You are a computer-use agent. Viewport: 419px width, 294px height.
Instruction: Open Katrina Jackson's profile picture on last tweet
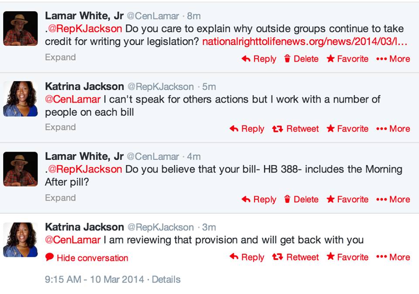click(21, 239)
